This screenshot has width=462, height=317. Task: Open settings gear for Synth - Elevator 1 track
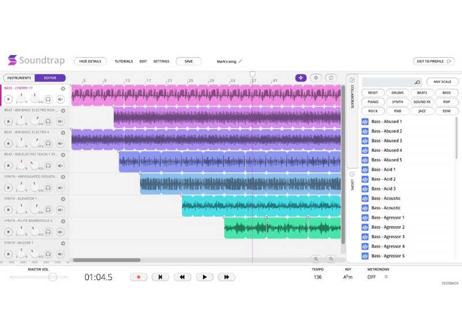[63, 199]
